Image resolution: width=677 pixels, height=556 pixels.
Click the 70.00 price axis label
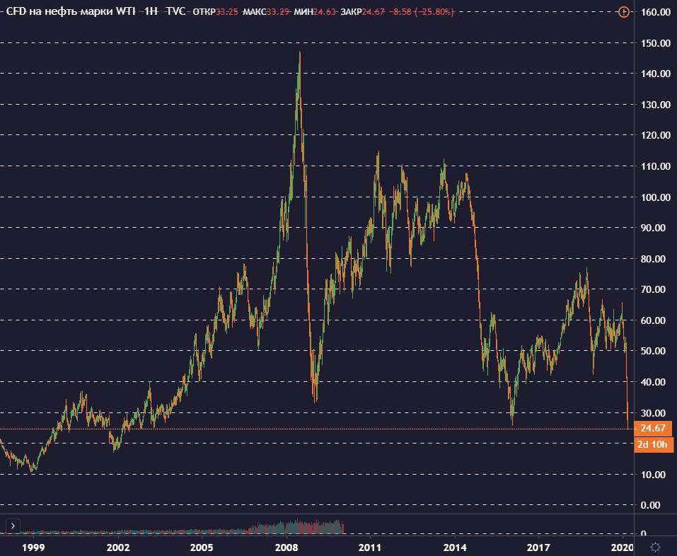coord(653,289)
